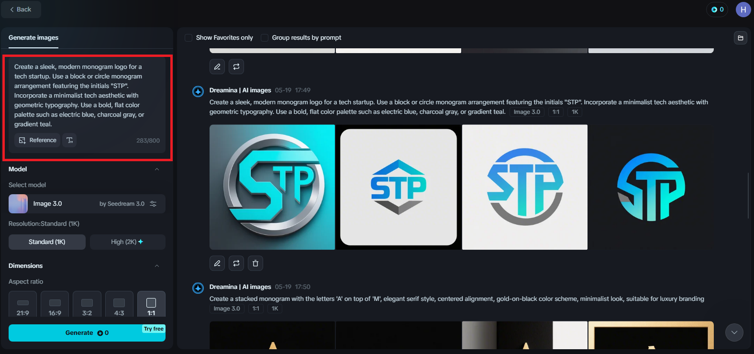
Task: Collapse the Dimensions section
Action: point(157,266)
